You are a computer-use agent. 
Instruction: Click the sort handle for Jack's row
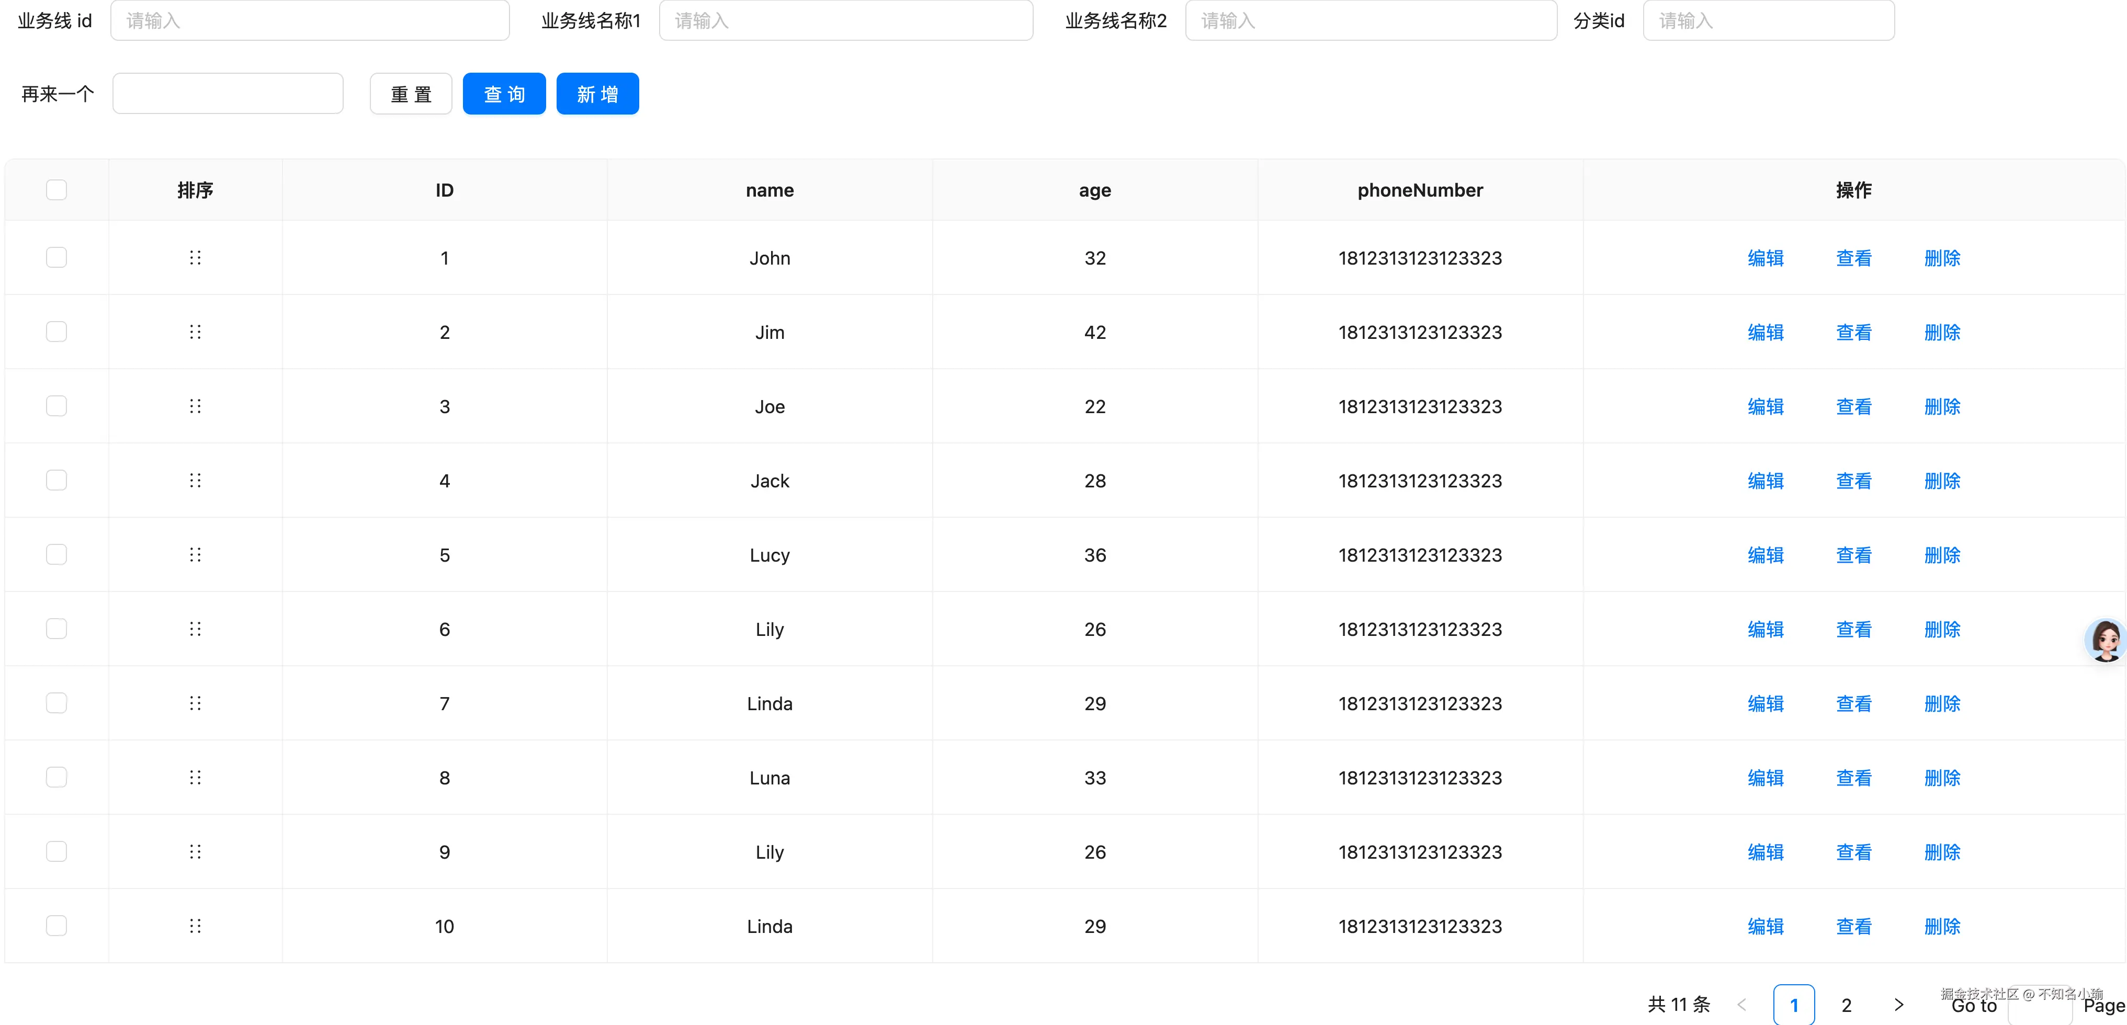[x=195, y=480]
